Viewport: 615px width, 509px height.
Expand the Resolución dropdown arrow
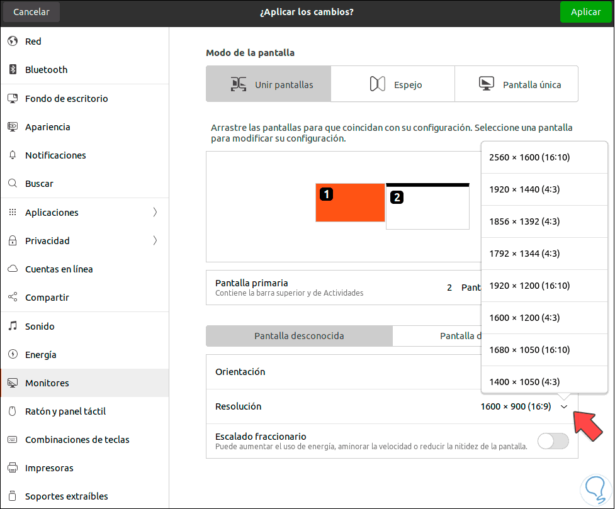[x=564, y=407]
